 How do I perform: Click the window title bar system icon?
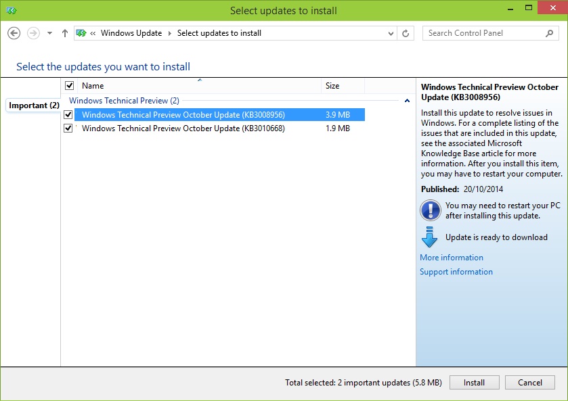pos(11,10)
